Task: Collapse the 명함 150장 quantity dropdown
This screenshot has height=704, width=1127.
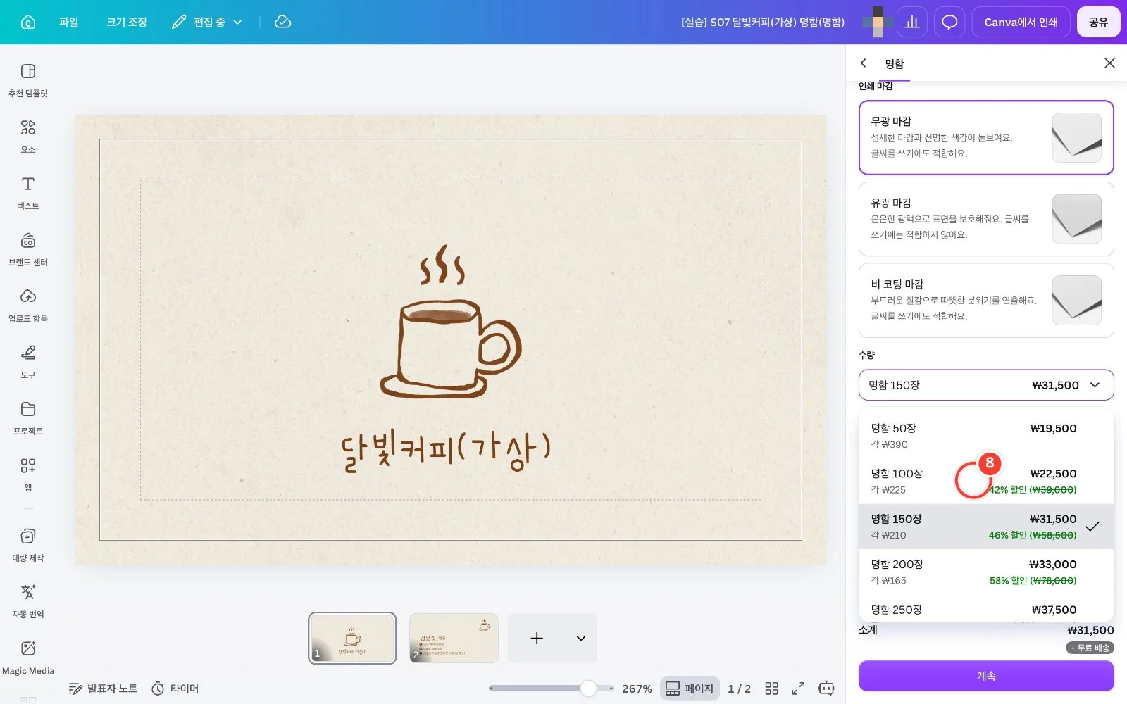Action: pos(986,385)
